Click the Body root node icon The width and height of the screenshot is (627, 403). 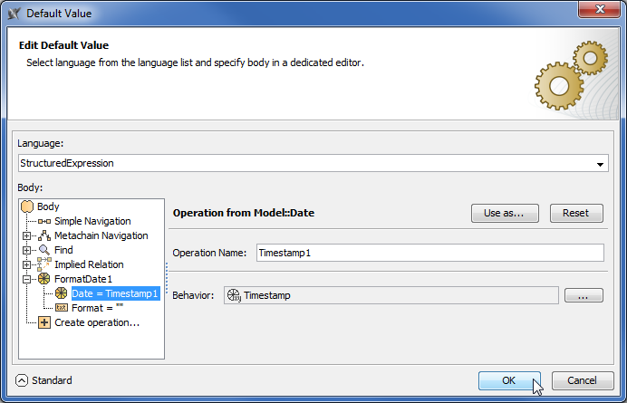click(27, 206)
